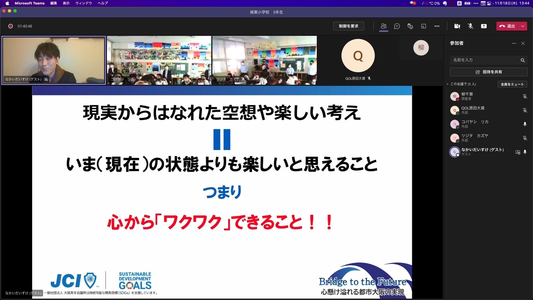Toggle the microphone mute button
This screenshot has width=533, height=300.
tap(471, 26)
